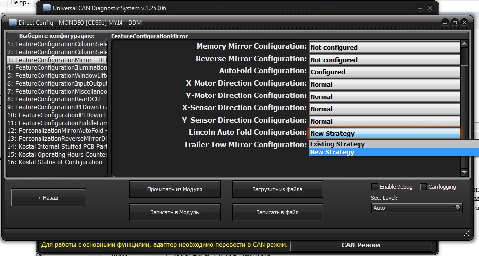Click the Записать в Модуль button

(174, 212)
